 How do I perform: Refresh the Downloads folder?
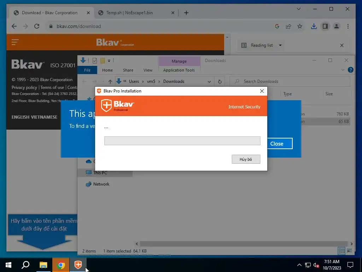click(x=220, y=81)
